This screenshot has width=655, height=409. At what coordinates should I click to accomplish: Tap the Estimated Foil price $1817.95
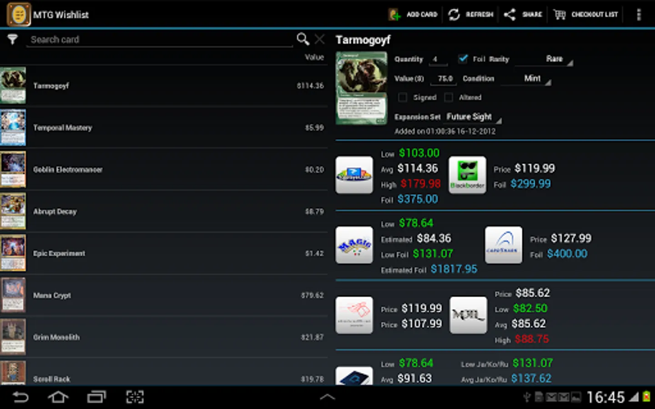point(454,269)
